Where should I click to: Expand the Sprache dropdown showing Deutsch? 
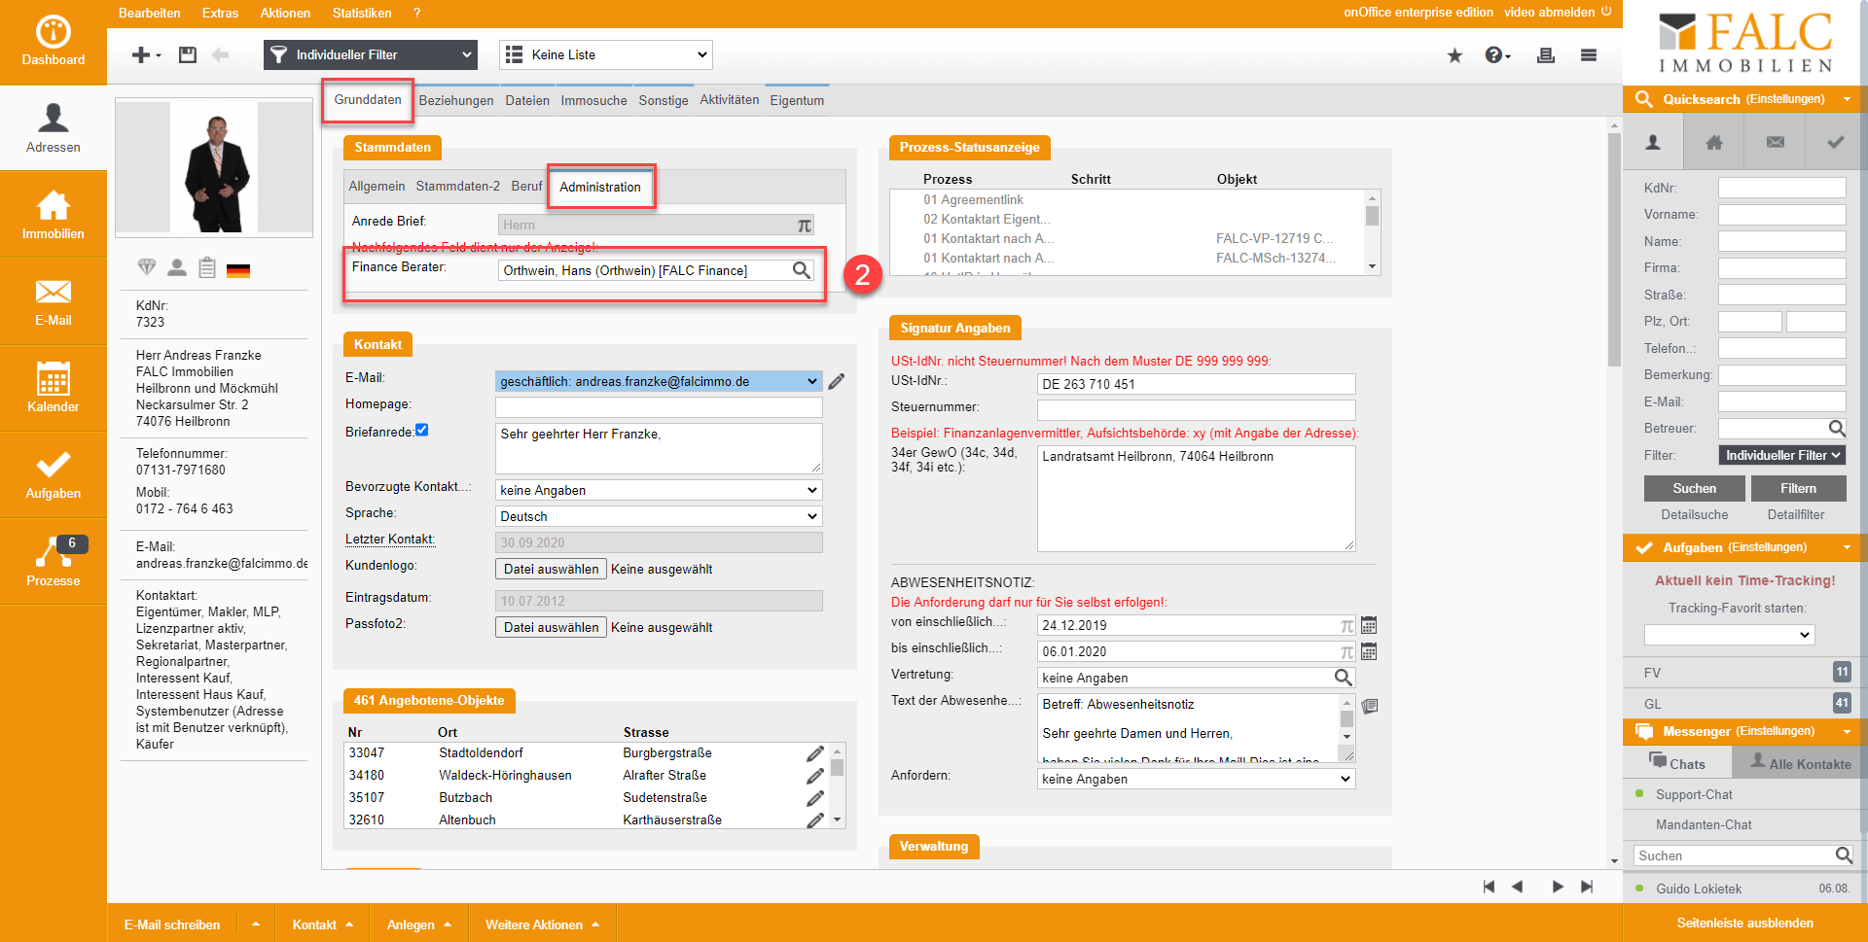(659, 517)
